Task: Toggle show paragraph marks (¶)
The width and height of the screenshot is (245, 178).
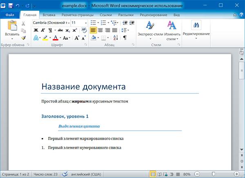Action: pos(125,38)
